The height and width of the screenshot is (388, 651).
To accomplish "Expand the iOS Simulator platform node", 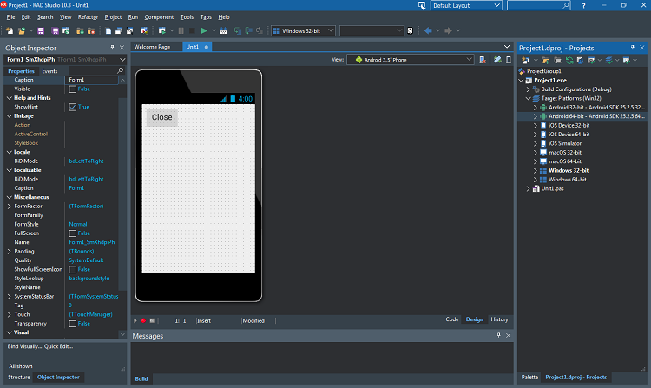I will click(536, 143).
